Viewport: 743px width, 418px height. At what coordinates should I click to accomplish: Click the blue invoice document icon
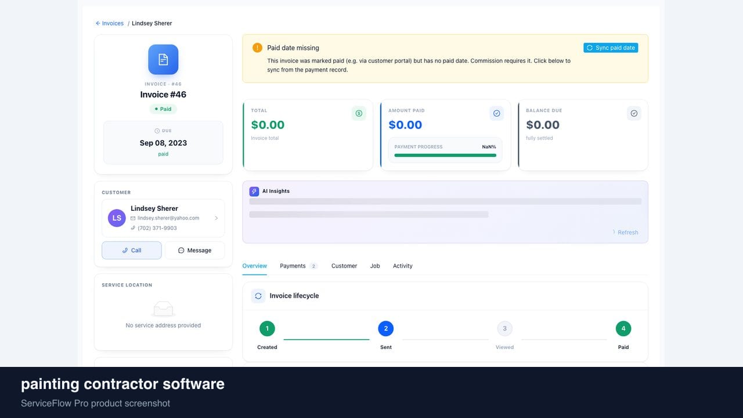163,59
